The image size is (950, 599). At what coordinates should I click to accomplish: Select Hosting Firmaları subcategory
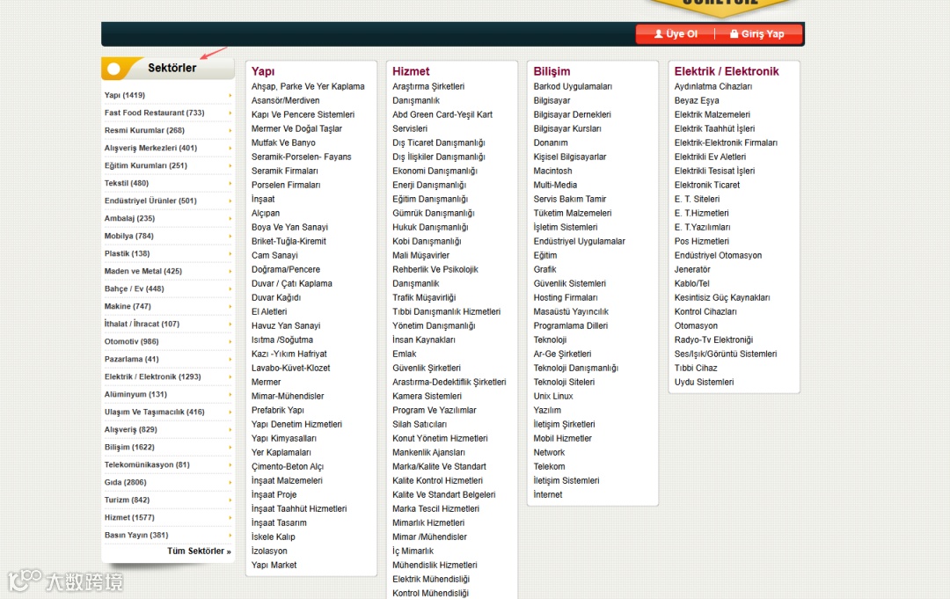566,297
